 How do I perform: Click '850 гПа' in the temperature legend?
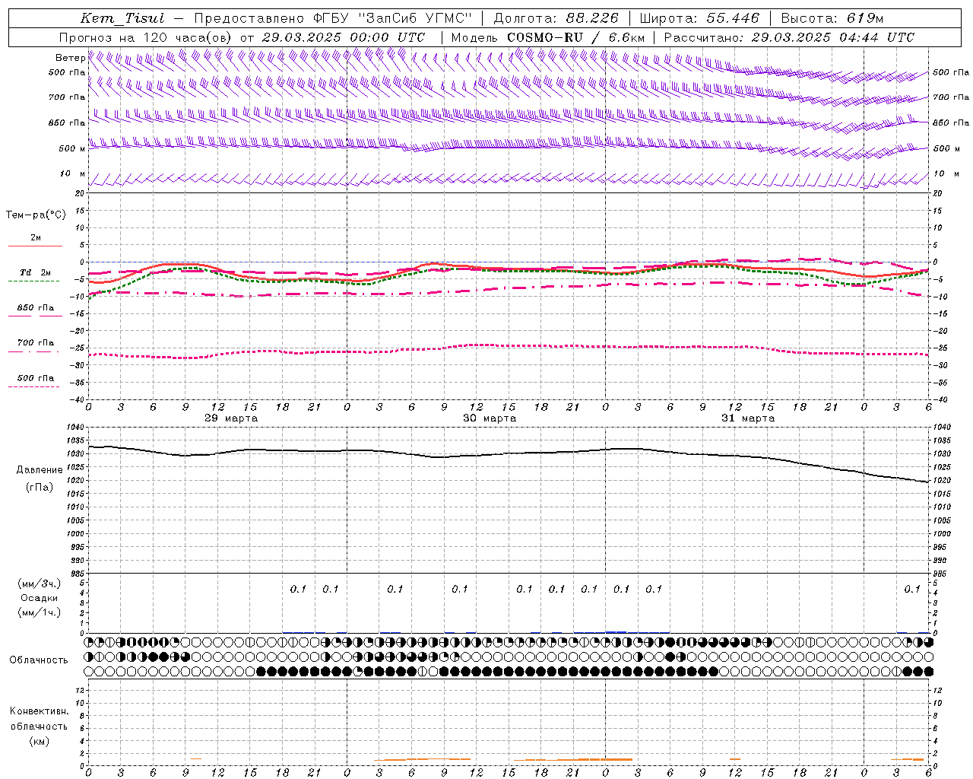[x=36, y=308]
